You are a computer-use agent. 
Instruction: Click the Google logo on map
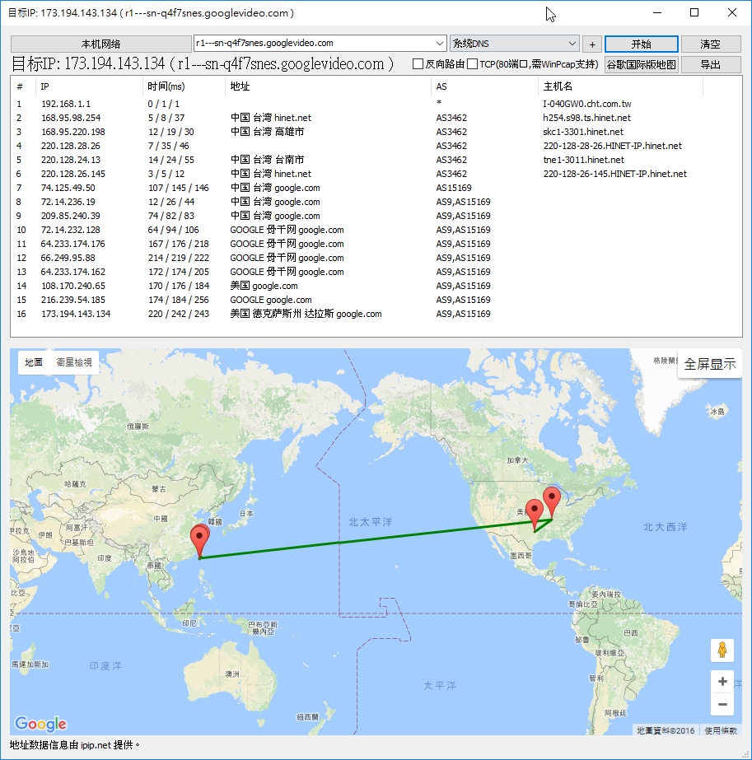pos(40,724)
